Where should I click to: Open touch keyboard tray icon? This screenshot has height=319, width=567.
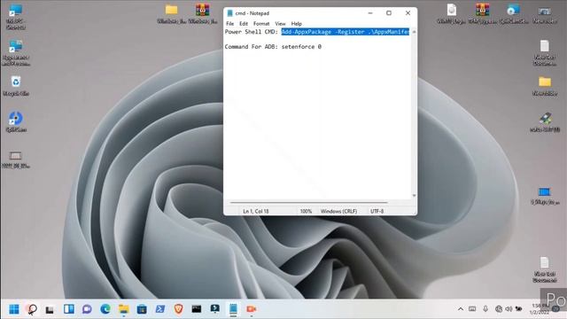click(472, 309)
